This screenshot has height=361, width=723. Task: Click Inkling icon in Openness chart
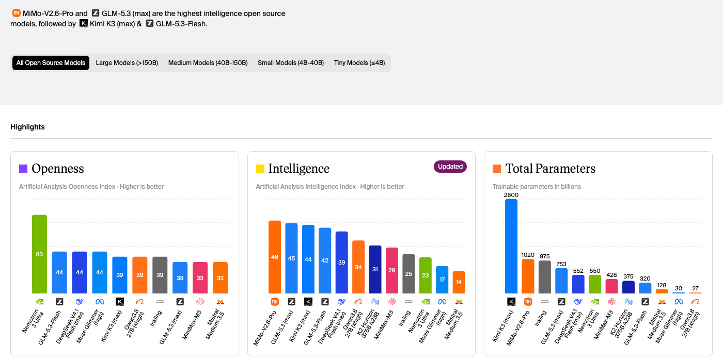point(160,302)
